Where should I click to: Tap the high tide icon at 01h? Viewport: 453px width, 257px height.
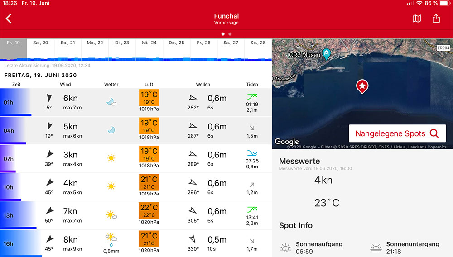tap(252, 96)
